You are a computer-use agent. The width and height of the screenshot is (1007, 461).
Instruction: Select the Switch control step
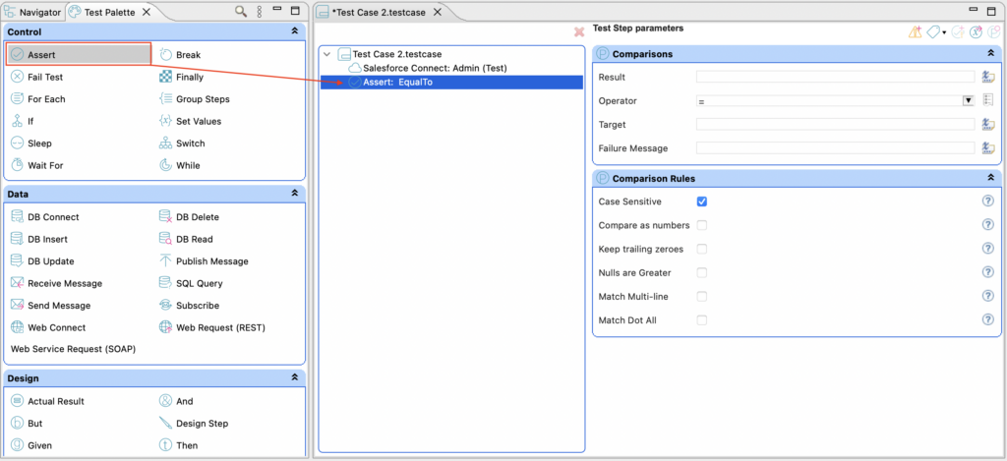point(182,144)
